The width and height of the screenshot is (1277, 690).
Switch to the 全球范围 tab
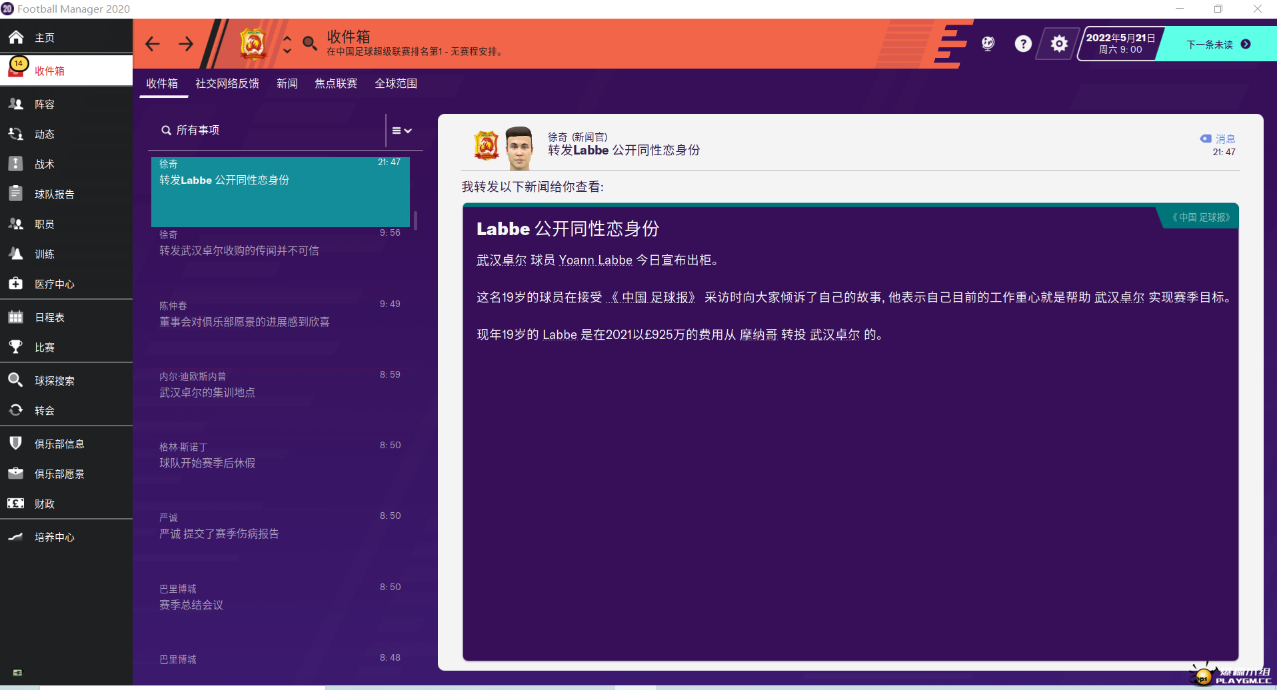(396, 83)
